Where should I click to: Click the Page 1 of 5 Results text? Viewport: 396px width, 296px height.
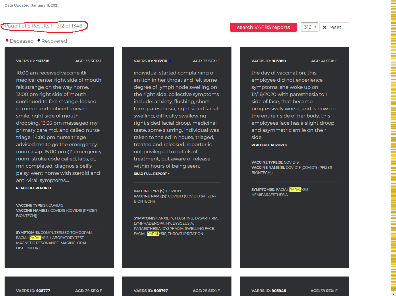click(x=44, y=26)
